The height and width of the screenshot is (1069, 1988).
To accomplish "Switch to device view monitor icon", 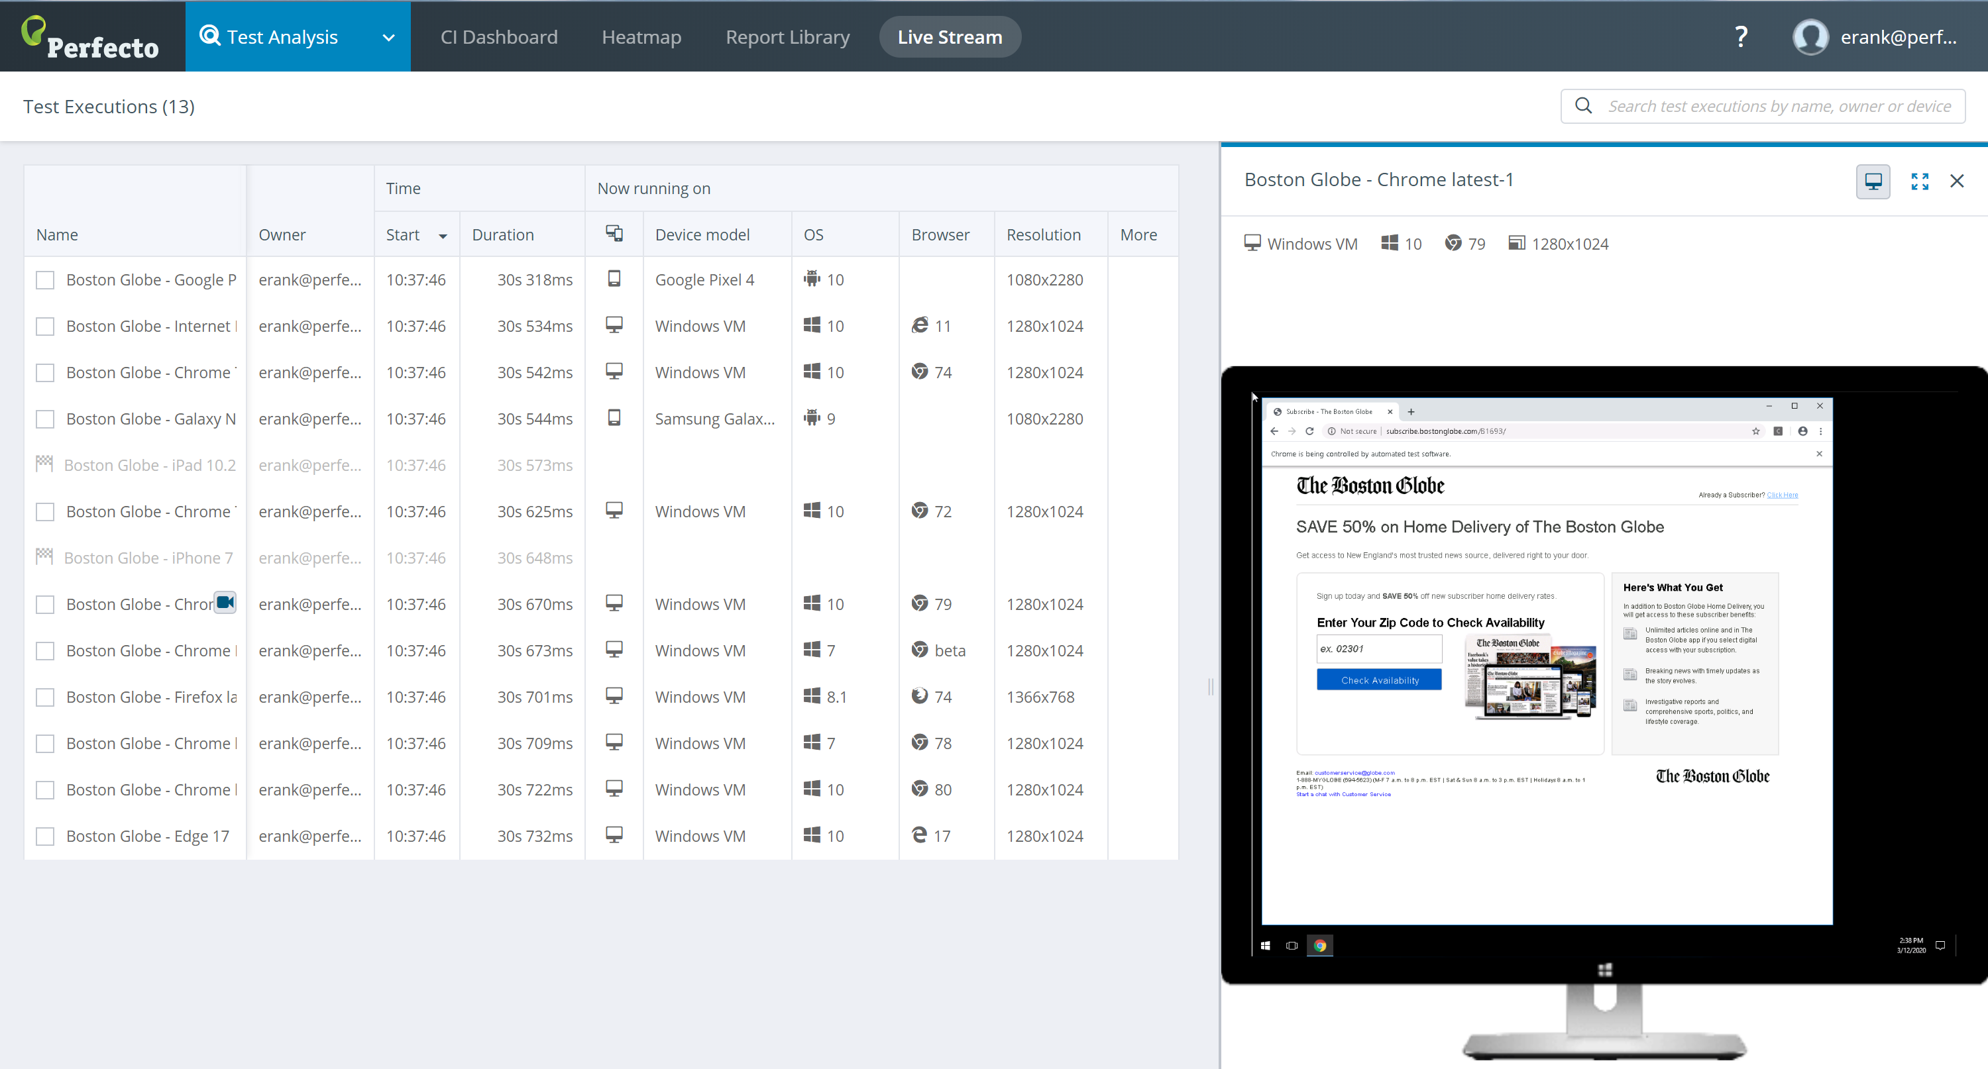I will tap(1872, 181).
